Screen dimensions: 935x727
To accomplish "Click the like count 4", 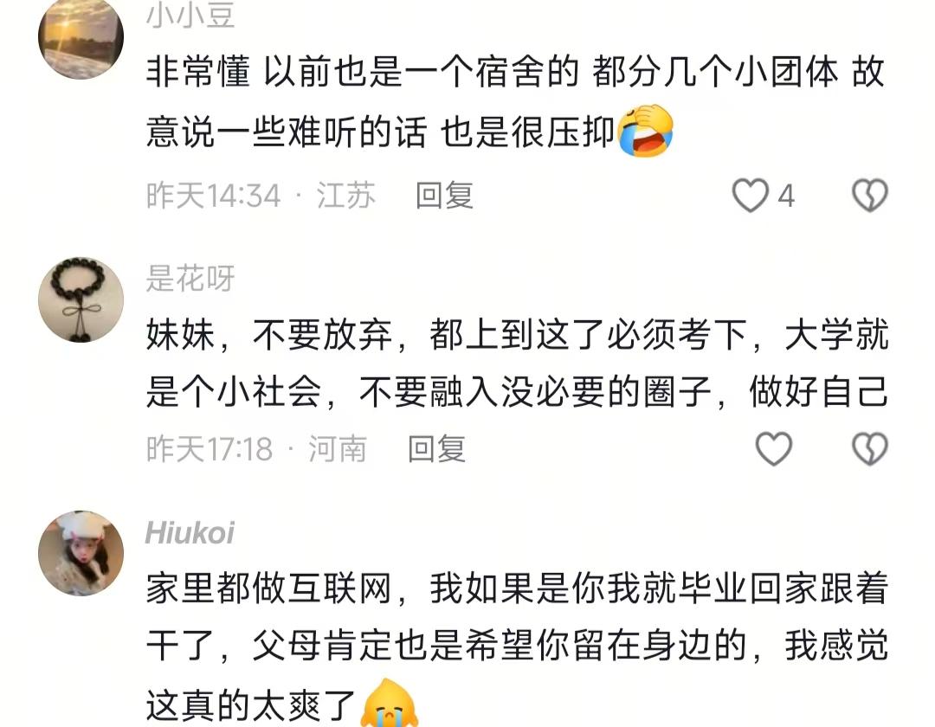I will tap(786, 196).
